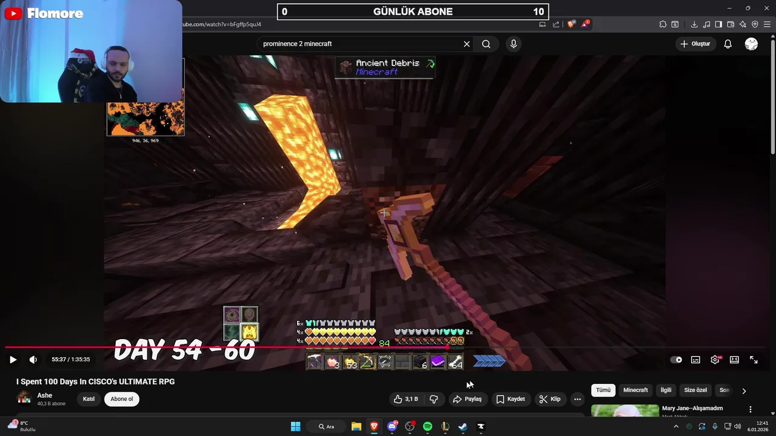Open Brave Rewards triangle icon
Image resolution: width=776 pixels, height=436 pixels.
586,24
